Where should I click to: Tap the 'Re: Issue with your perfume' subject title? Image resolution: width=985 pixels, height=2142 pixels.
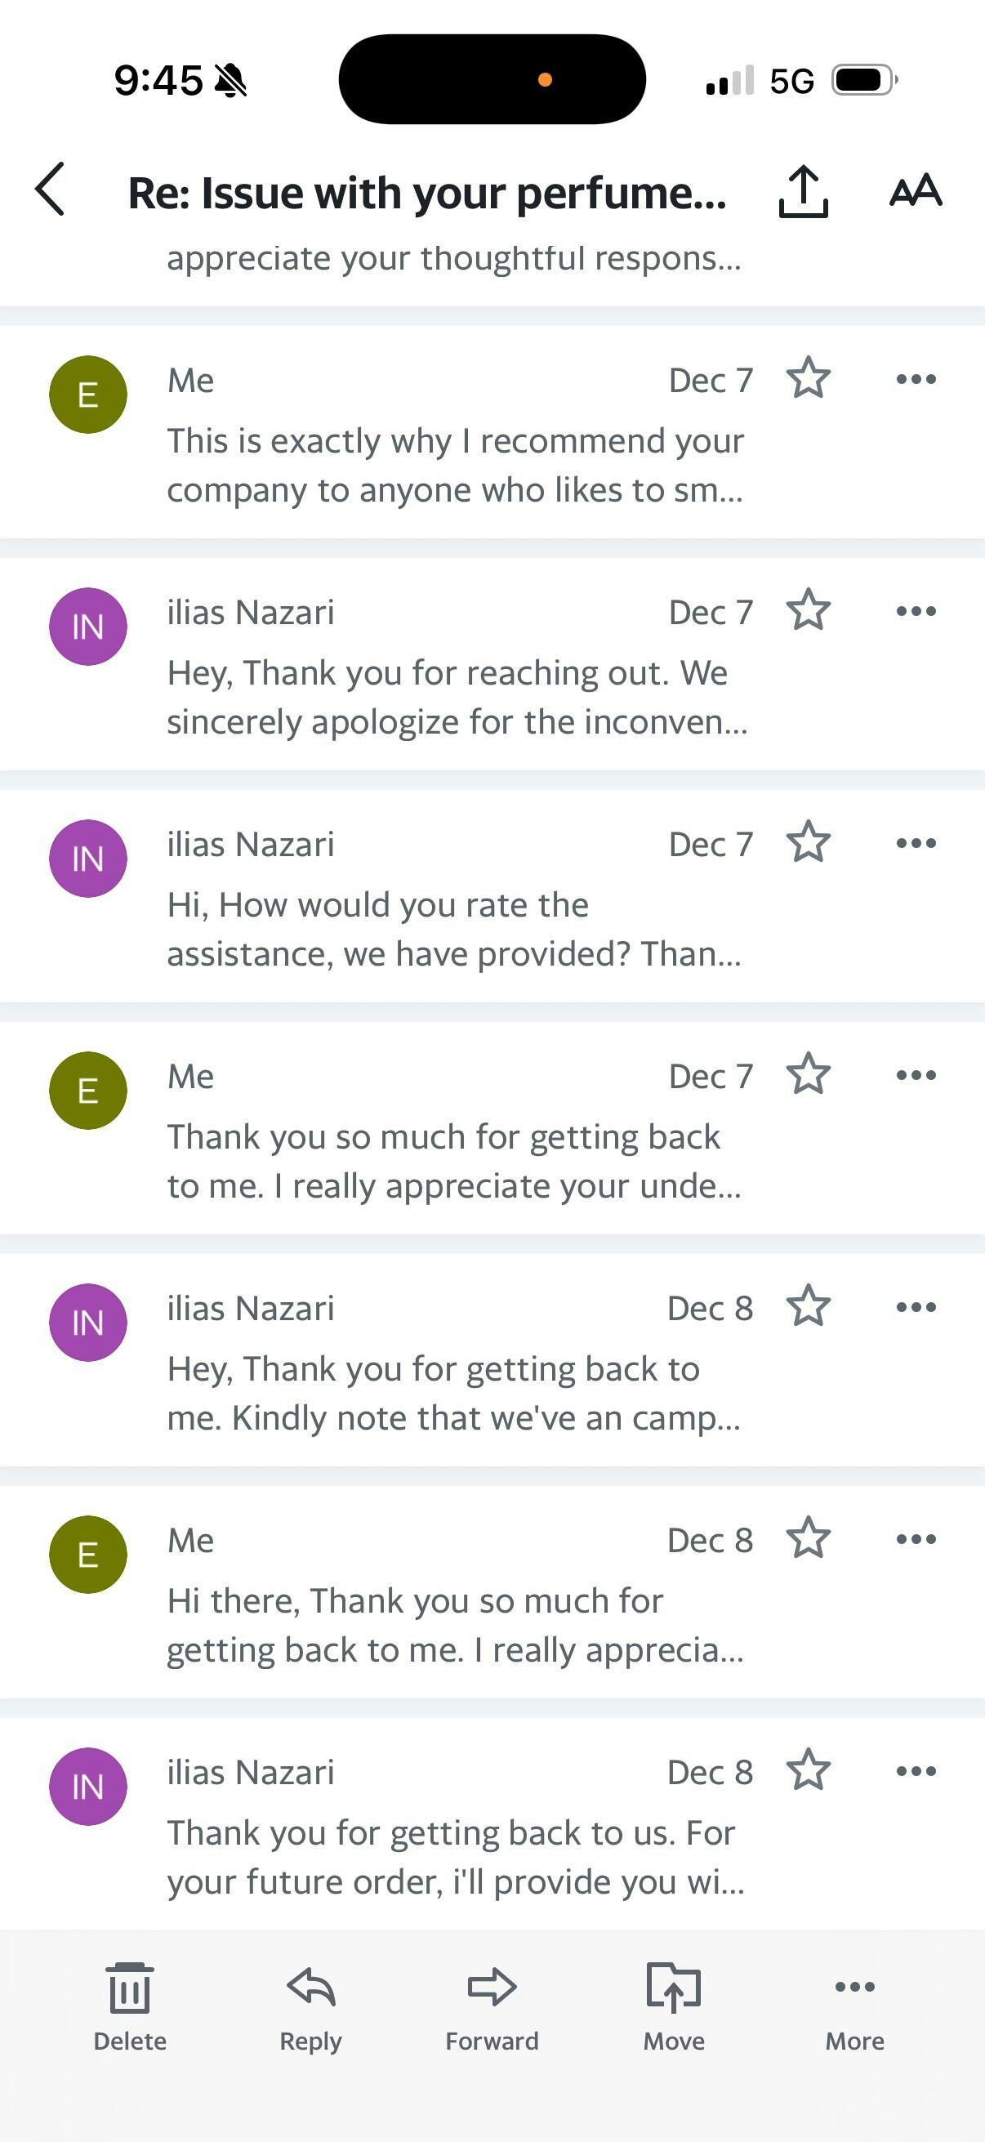coord(427,193)
